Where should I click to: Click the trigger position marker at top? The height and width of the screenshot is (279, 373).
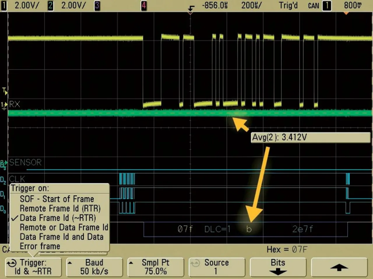(x=191, y=9)
